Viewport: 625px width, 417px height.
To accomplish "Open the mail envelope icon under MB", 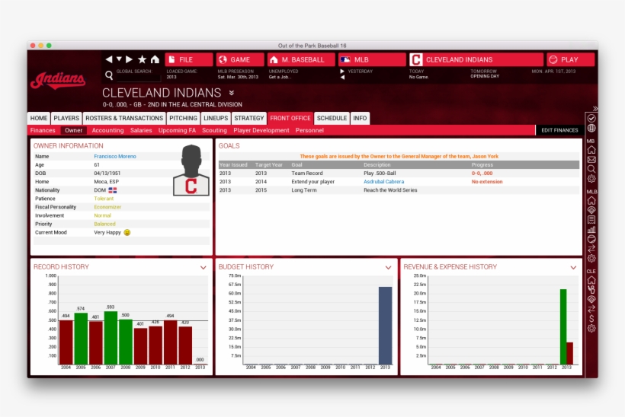I will pos(591,160).
